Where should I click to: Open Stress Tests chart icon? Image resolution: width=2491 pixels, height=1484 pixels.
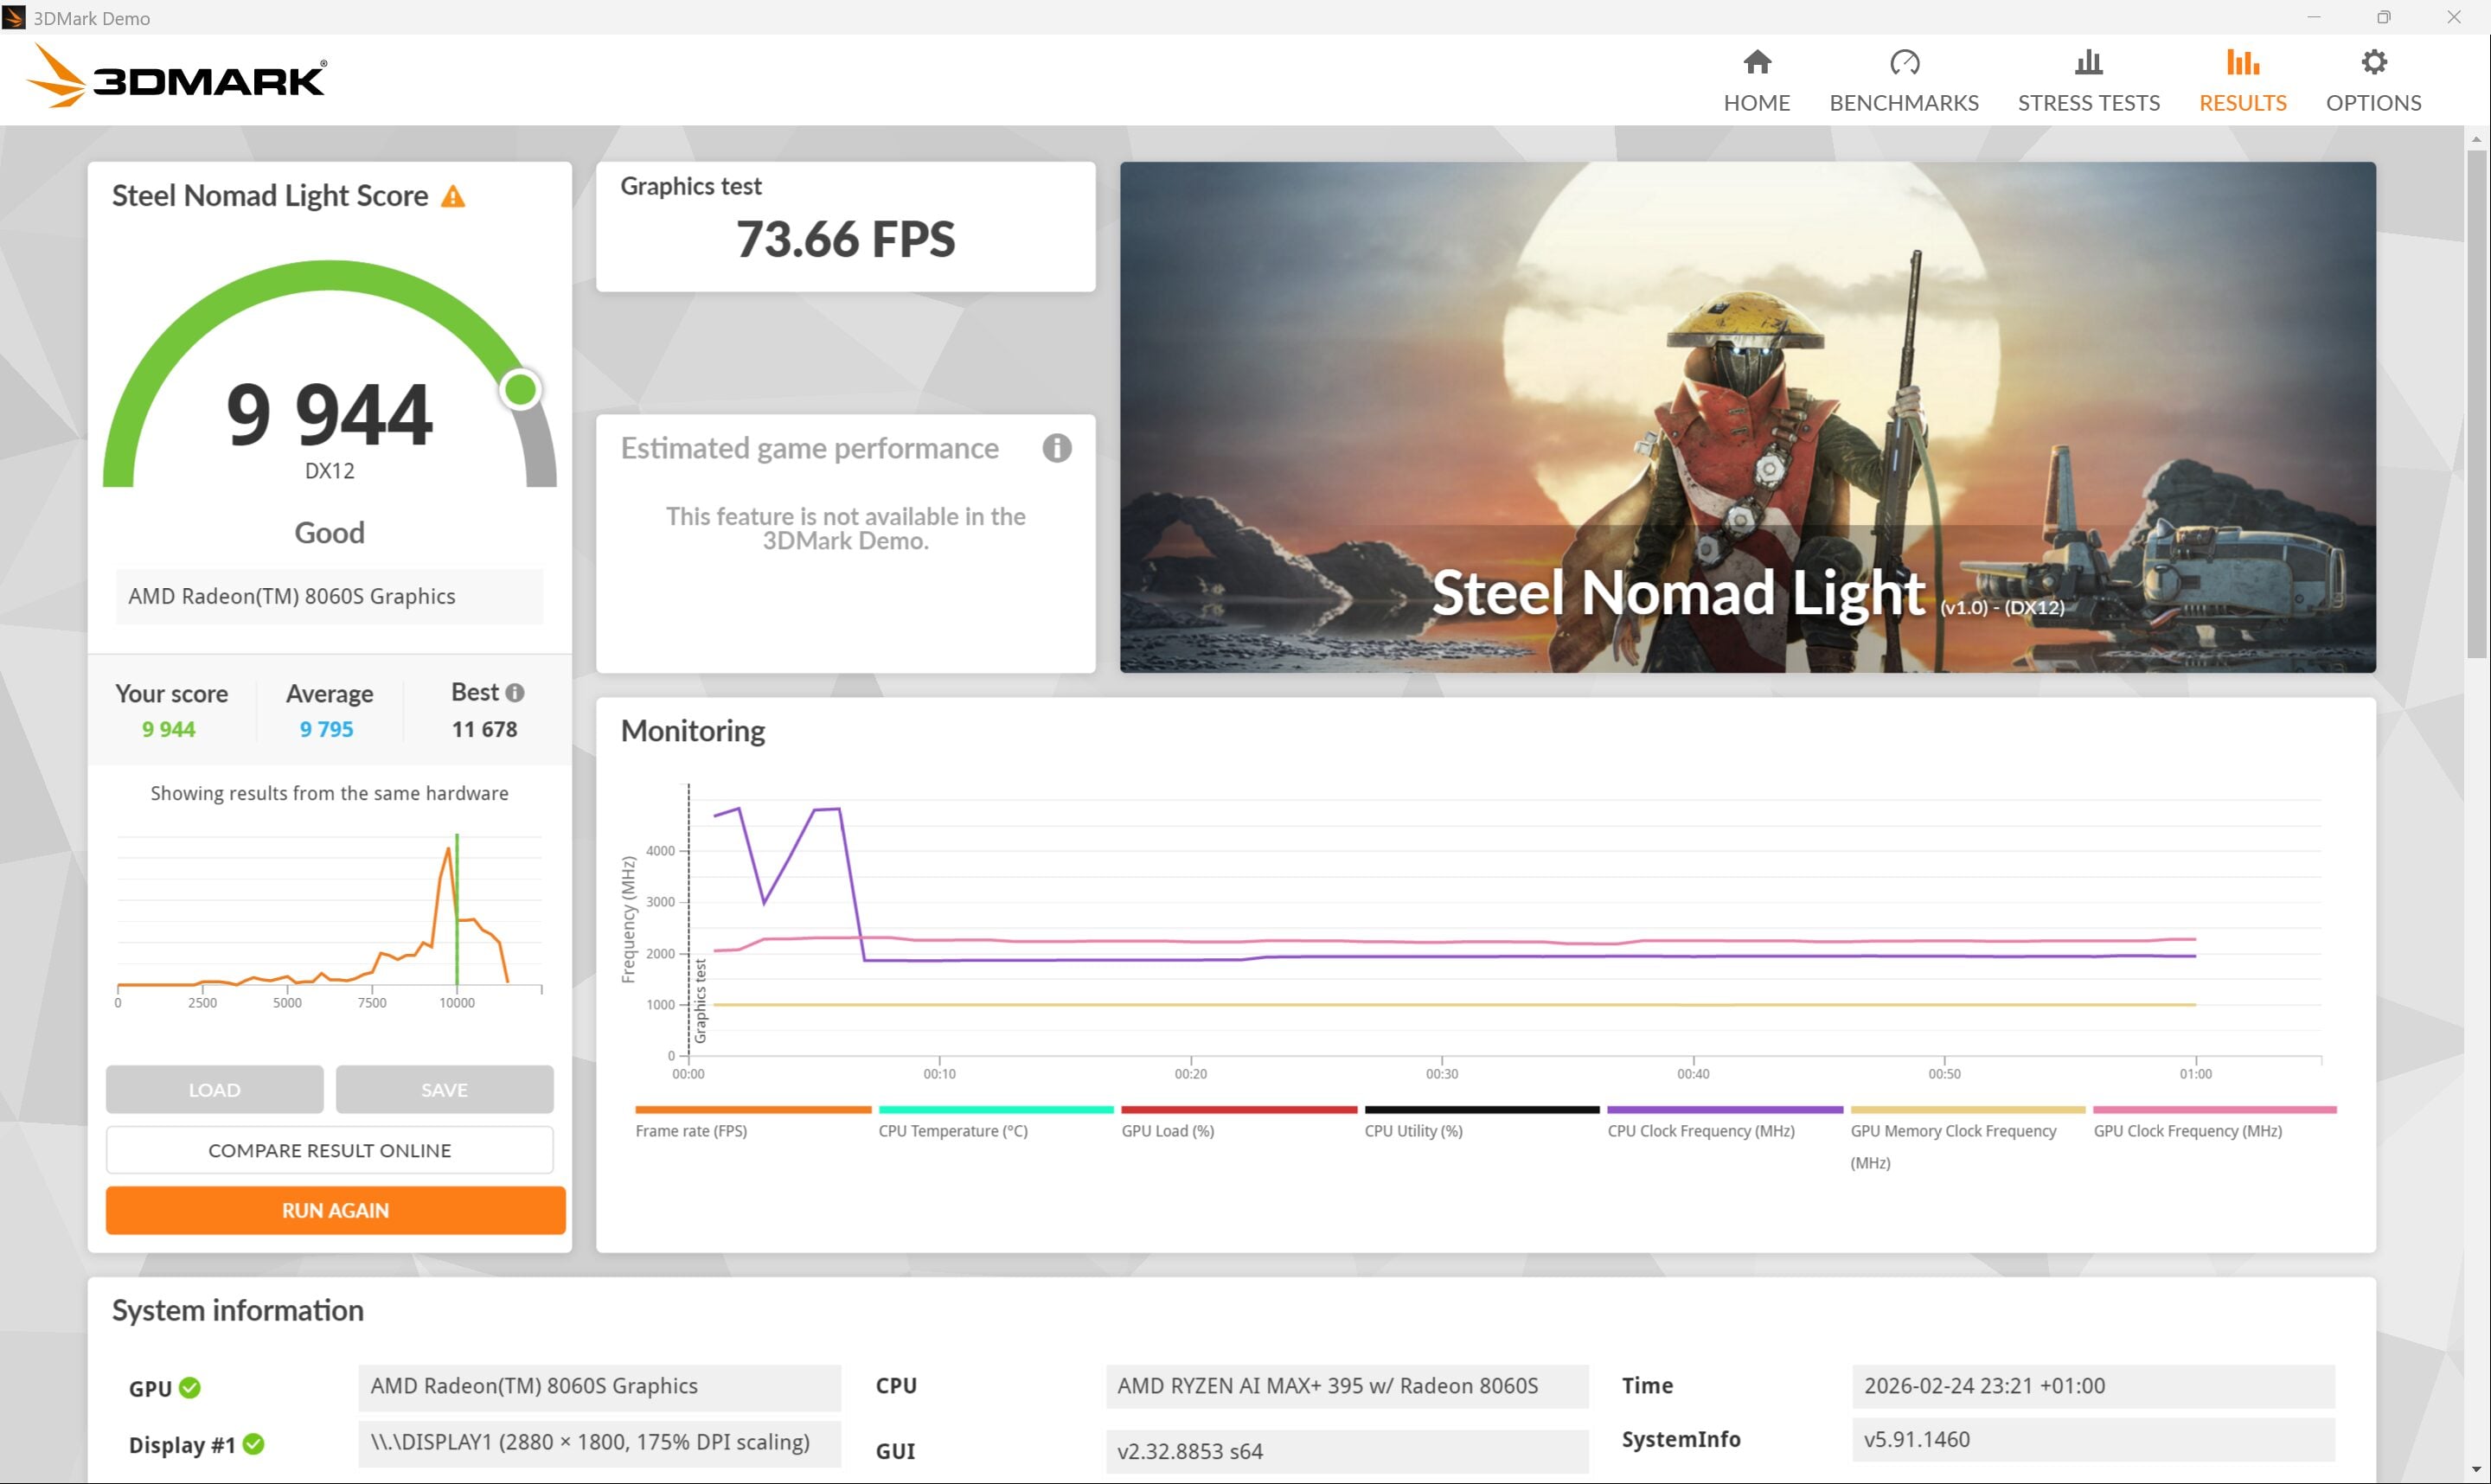point(2088,63)
